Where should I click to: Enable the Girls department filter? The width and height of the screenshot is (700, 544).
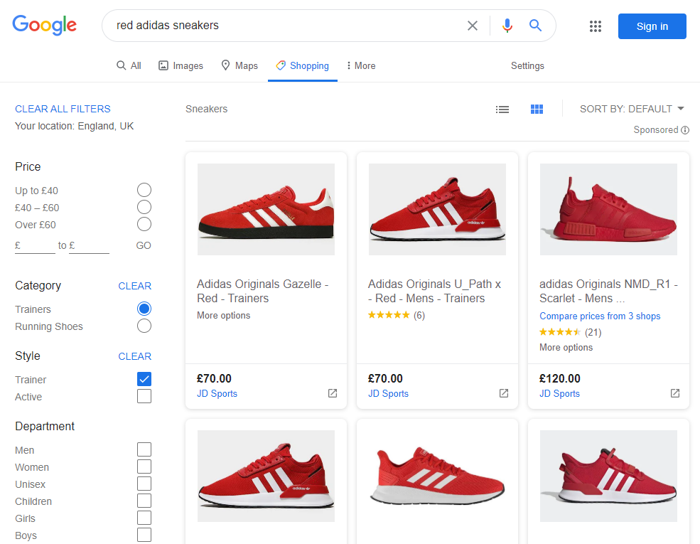click(x=144, y=518)
